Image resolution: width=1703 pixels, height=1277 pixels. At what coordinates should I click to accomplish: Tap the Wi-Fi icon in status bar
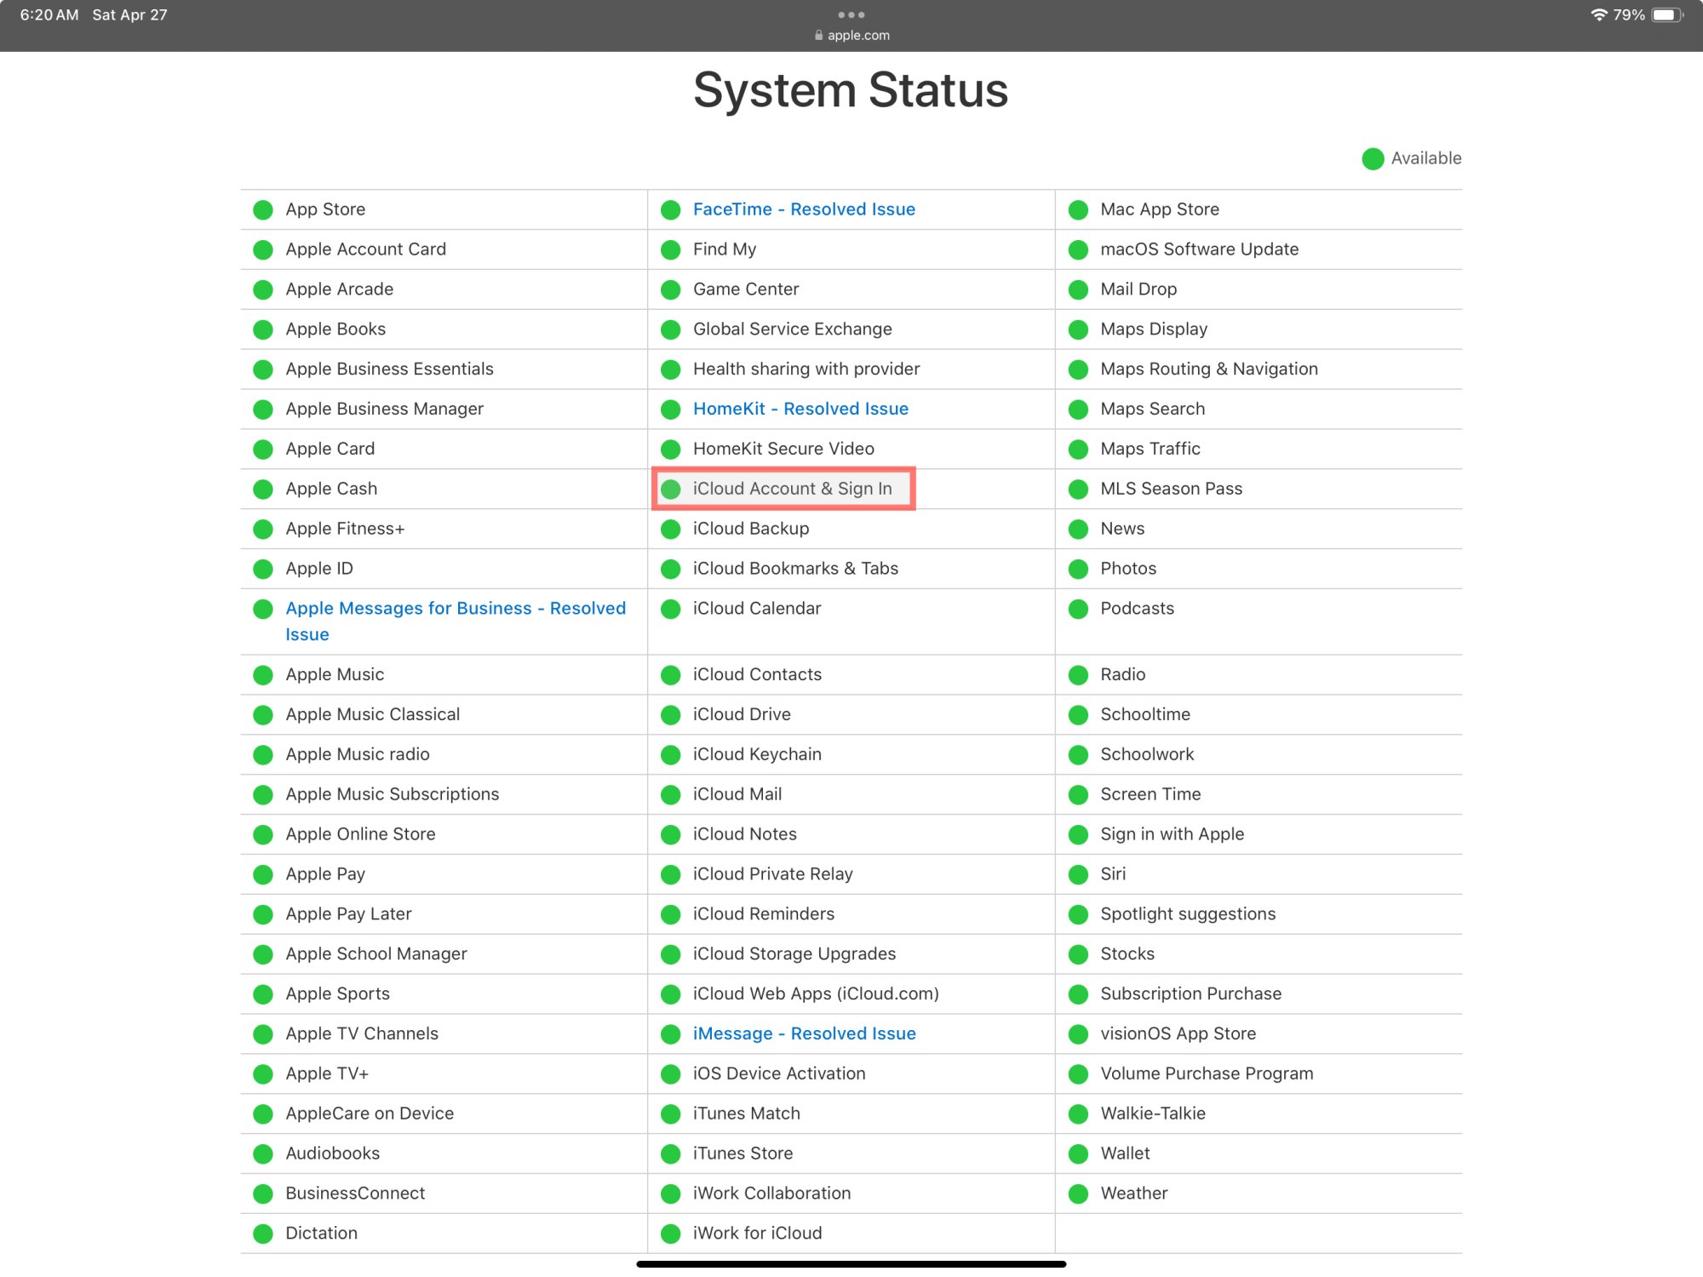[1598, 15]
